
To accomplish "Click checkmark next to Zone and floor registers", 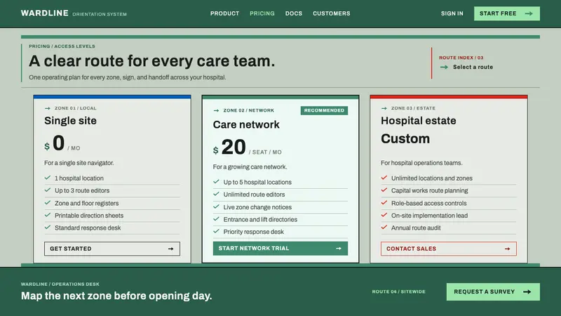I will [x=48, y=202].
